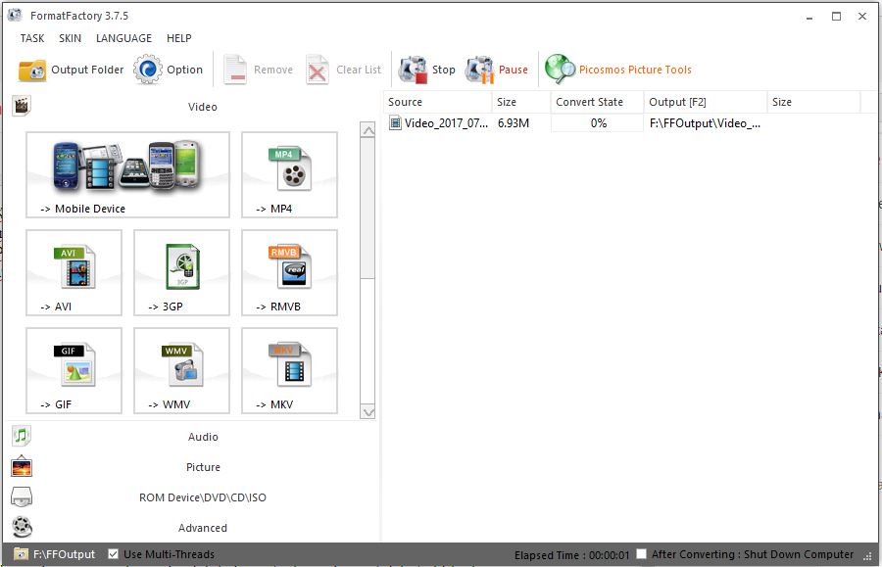
Task: Click the window resize grip in status bar
Action: pyautogui.click(x=868, y=555)
